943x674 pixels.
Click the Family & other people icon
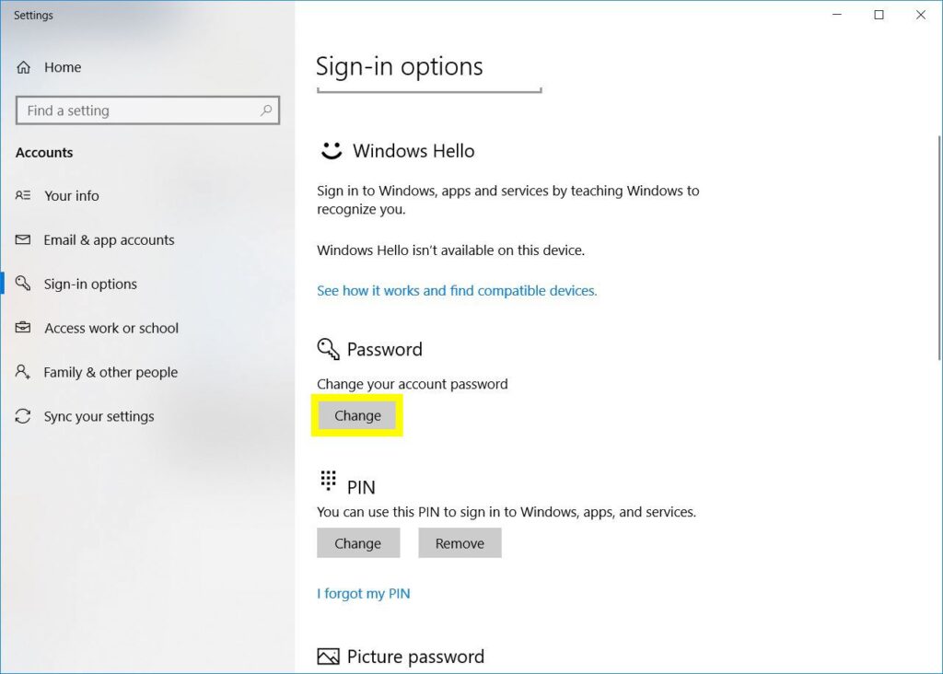24,372
